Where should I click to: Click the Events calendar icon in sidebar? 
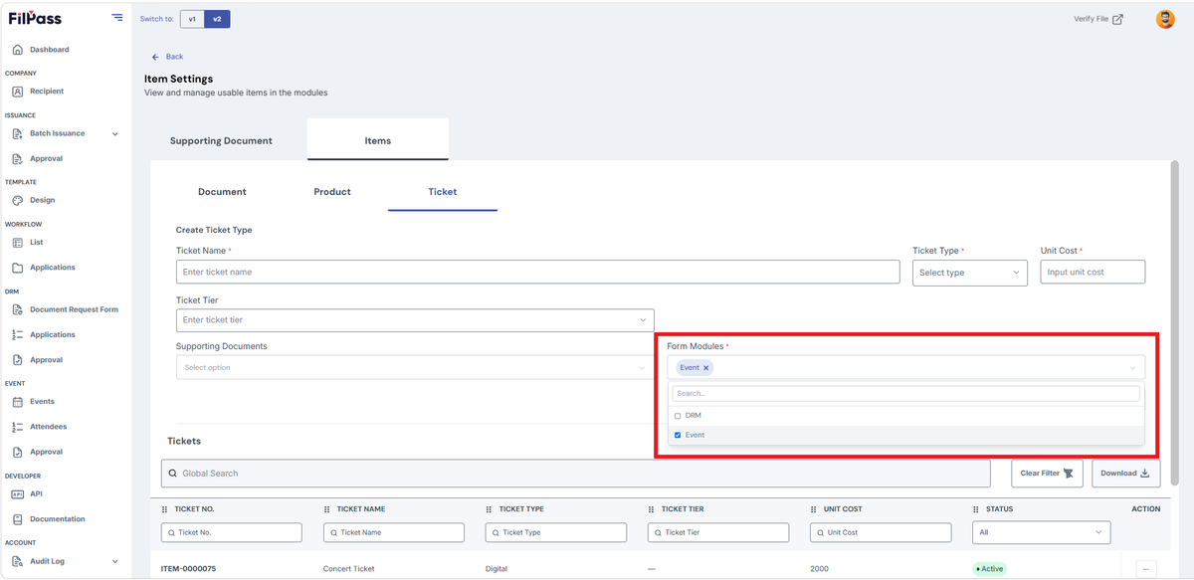[18, 402]
